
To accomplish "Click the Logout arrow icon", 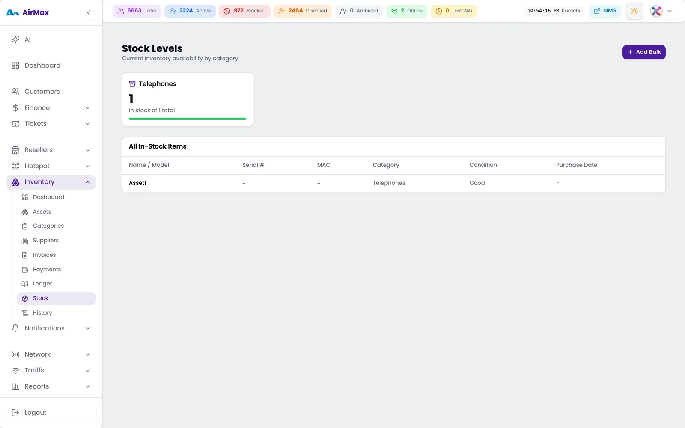I will pyautogui.click(x=15, y=413).
